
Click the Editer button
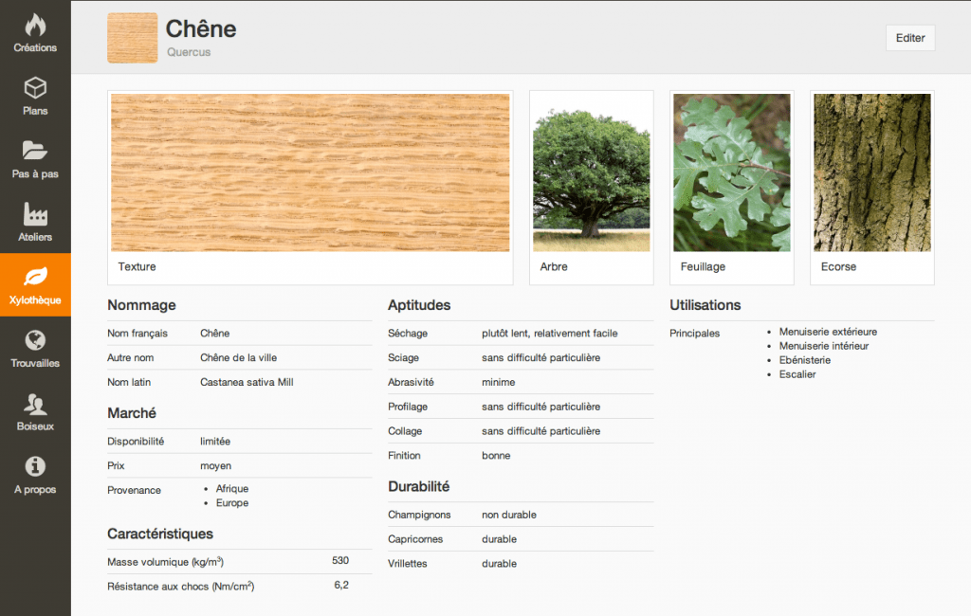point(909,38)
